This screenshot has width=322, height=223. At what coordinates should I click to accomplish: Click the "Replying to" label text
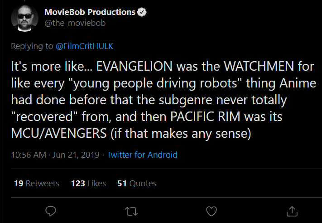[x=32, y=45]
